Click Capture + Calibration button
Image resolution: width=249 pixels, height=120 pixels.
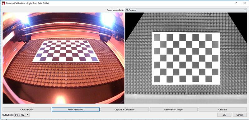coord(125,109)
